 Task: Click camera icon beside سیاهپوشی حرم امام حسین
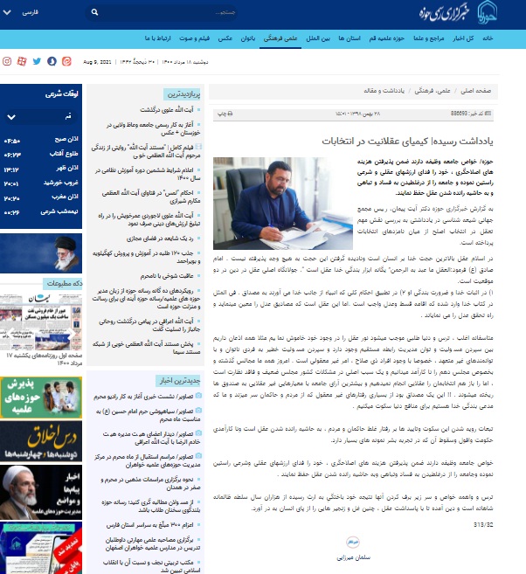198,411
